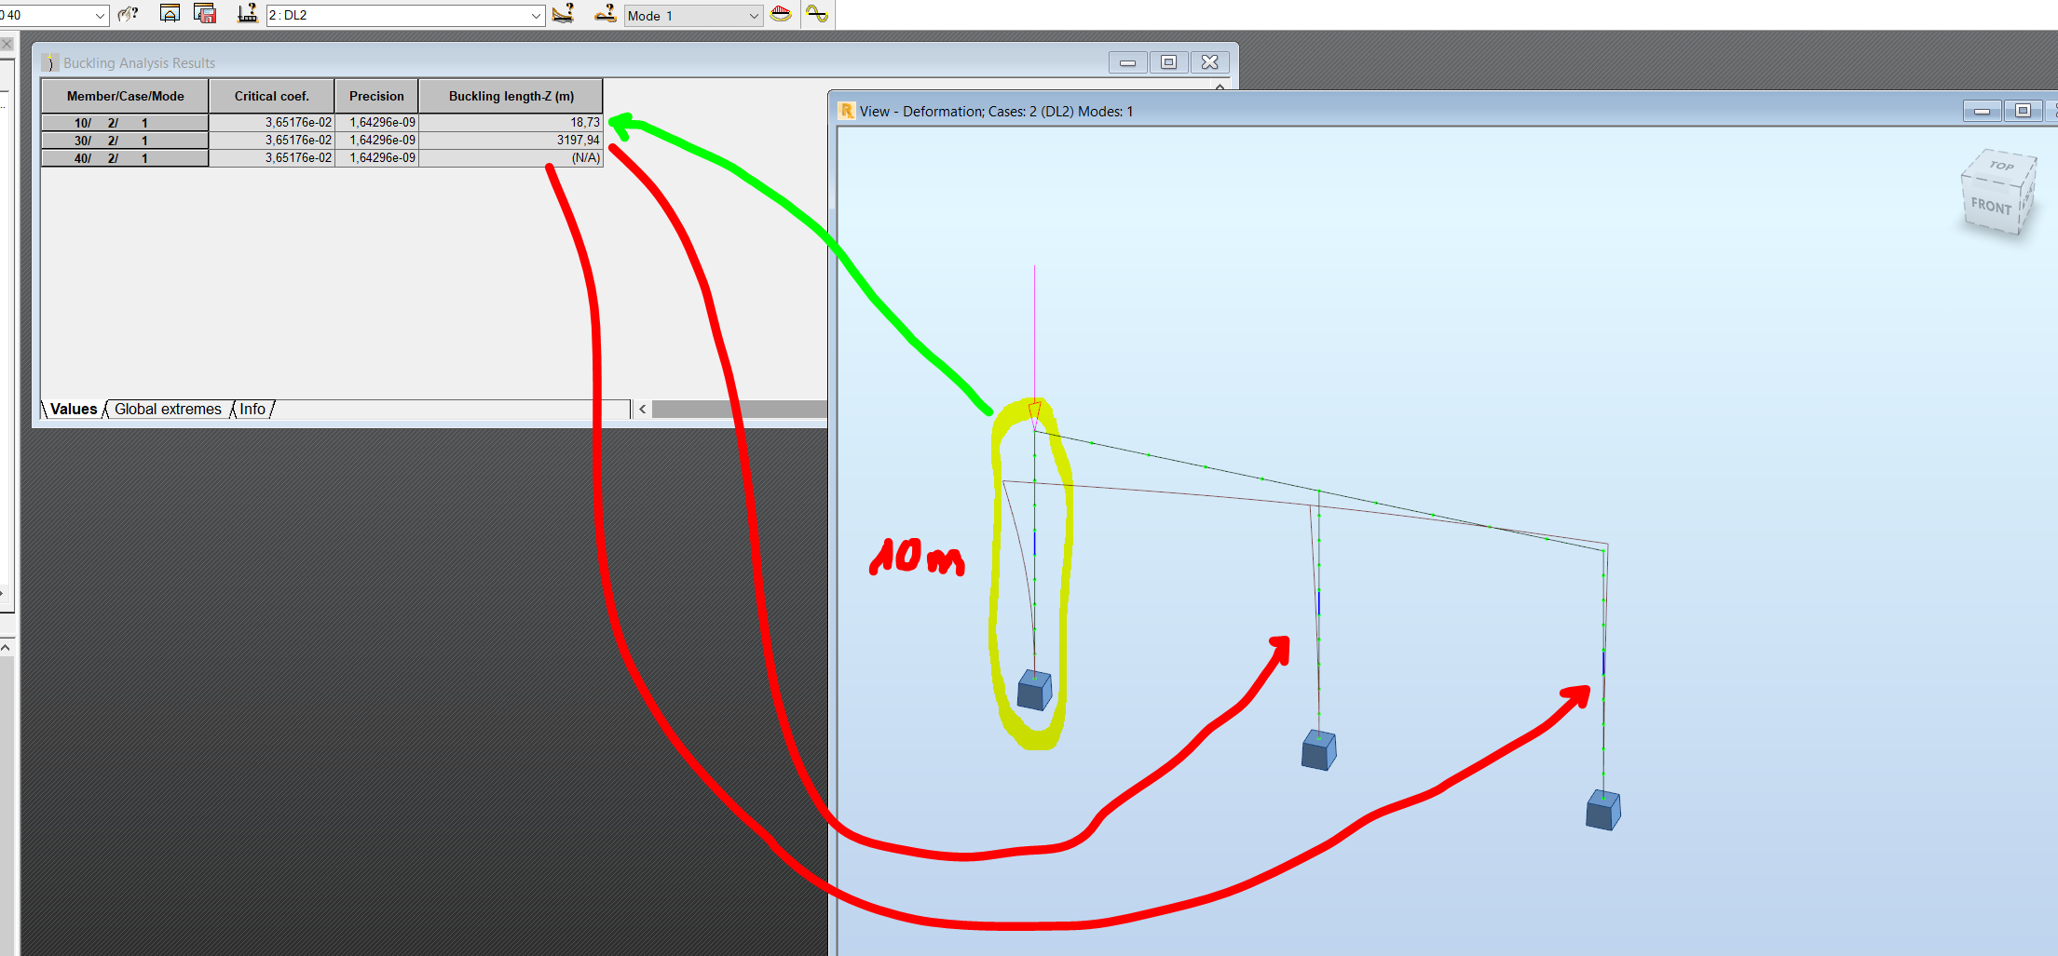Screen dimensions: 2058x956
Task: Open the Info tab
Action: [x=252, y=409]
